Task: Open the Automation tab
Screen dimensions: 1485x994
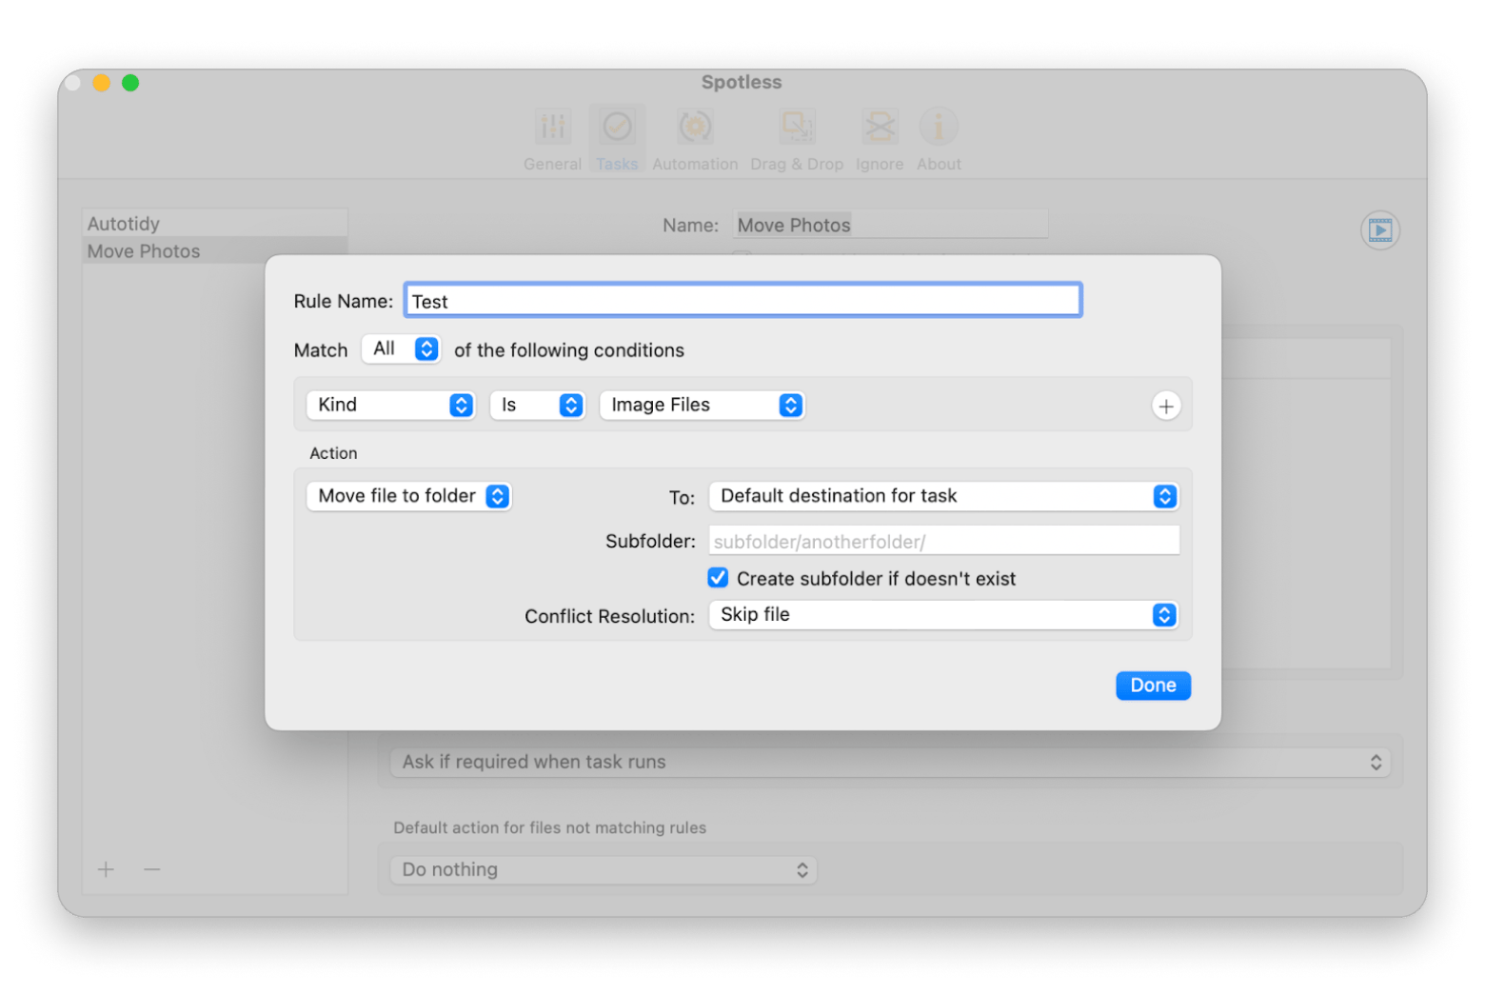Action: point(695,139)
